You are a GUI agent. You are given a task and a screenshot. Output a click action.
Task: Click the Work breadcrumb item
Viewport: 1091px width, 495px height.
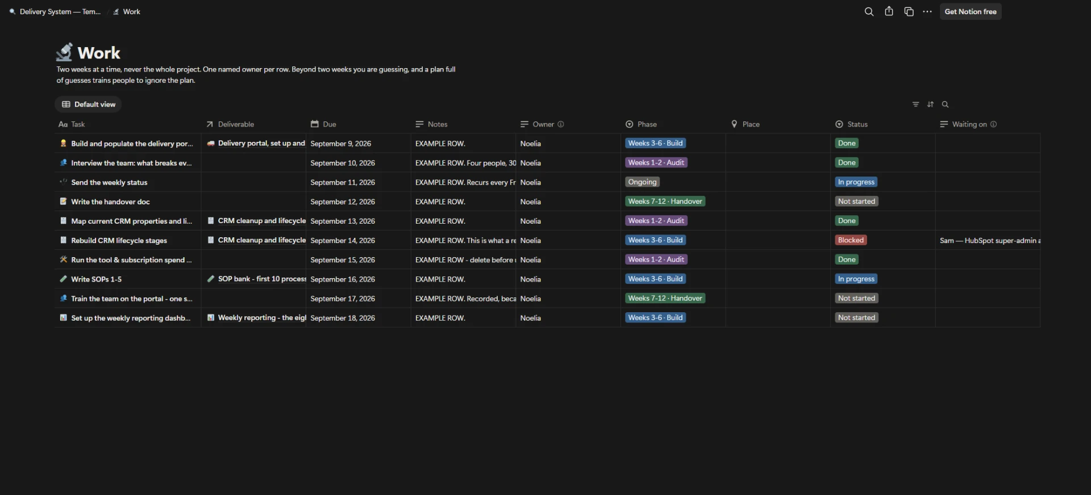(x=126, y=11)
